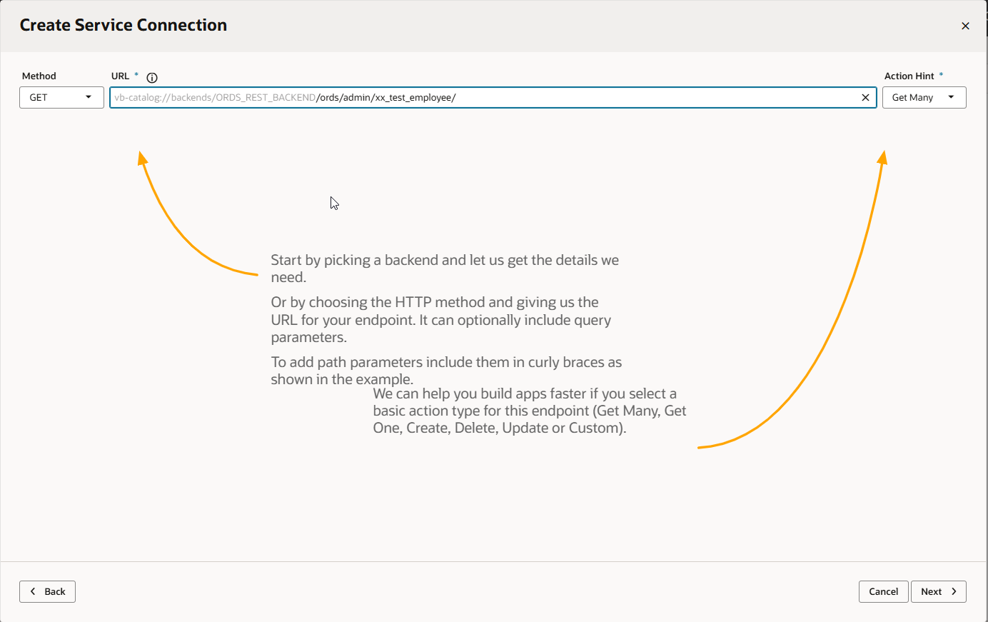The image size is (988, 622).
Task: Click the left chevron in the Back button
Action: pos(33,591)
